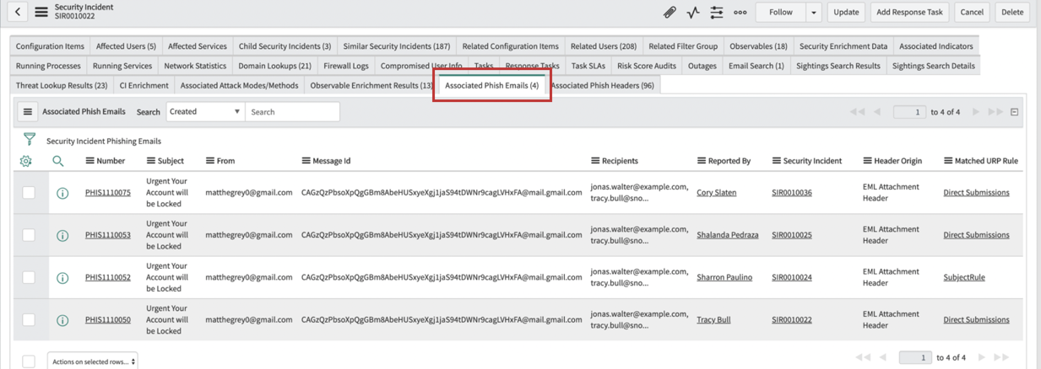The height and width of the screenshot is (369, 1041).
Task: Open Number column header menu icon
Action: click(90, 161)
